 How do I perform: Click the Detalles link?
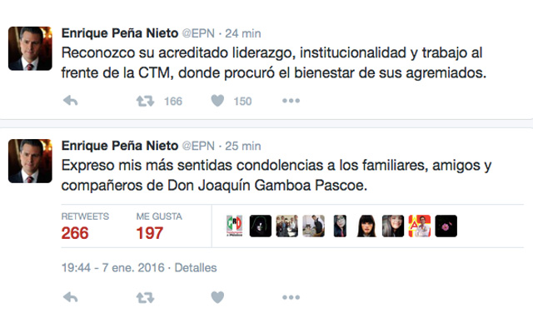coord(197,268)
